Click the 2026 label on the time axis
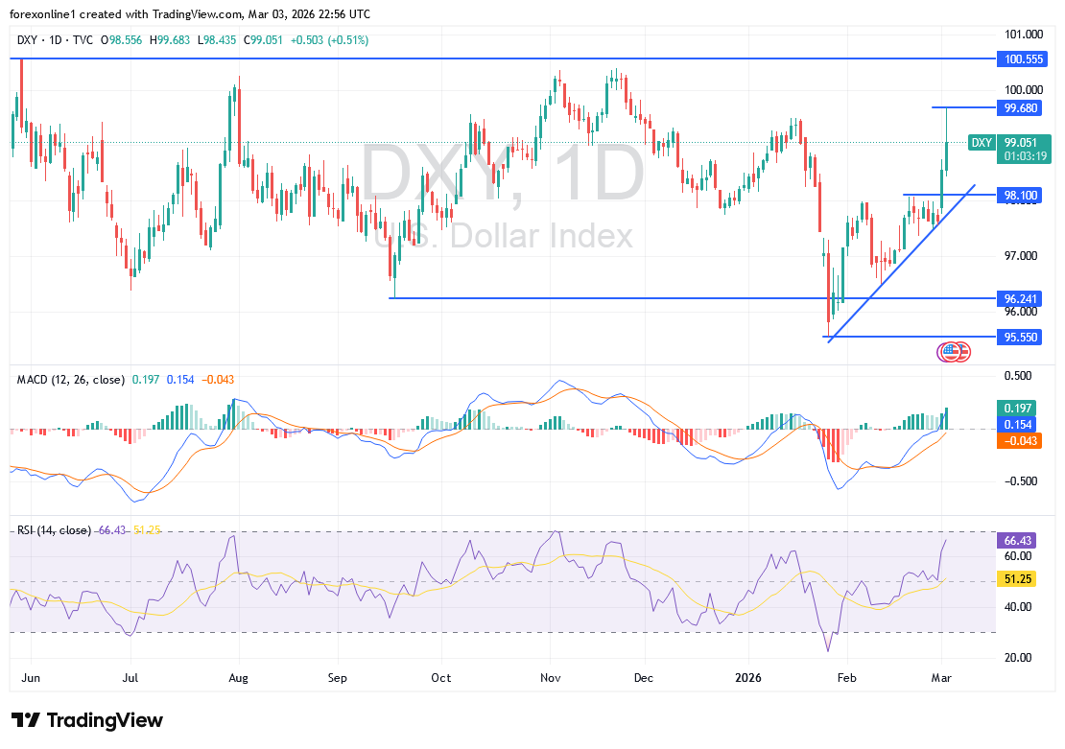 (x=748, y=678)
